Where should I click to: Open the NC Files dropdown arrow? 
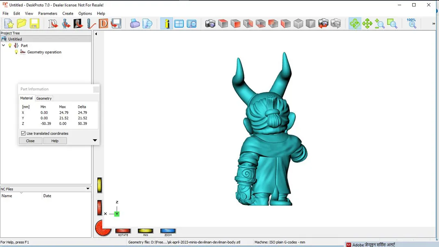click(x=88, y=189)
